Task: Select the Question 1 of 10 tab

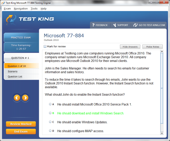Action: pos(21,66)
